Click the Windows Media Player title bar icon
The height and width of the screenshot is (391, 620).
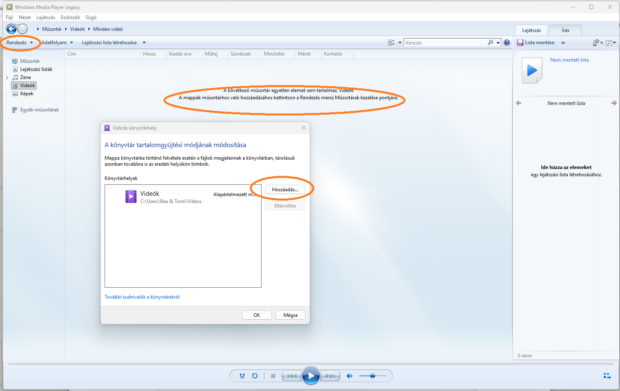tap(9, 7)
